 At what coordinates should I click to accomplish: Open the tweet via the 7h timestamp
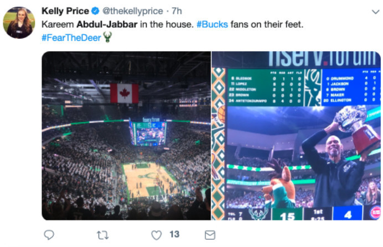[178, 11]
